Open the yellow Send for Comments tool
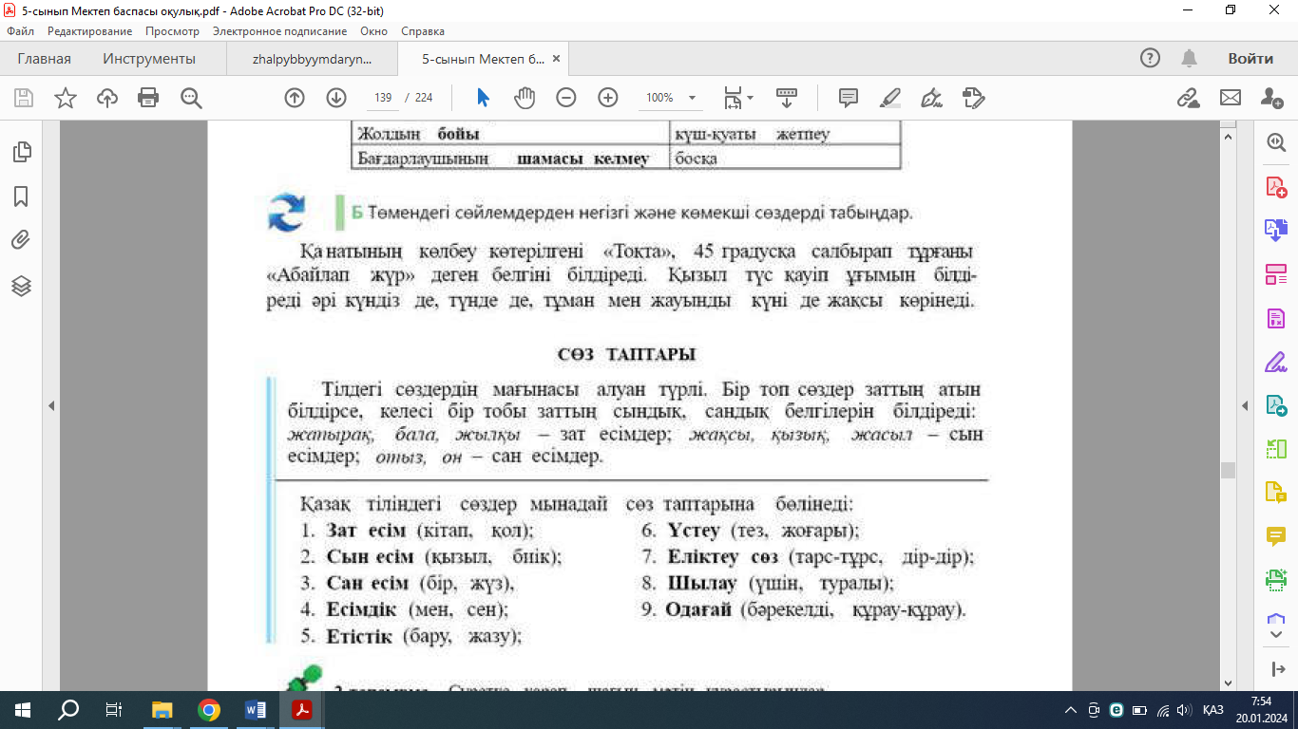This screenshot has width=1298, height=729. click(1275, 493)
